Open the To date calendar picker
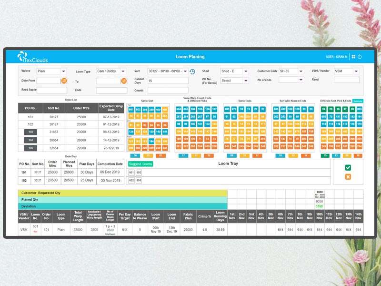Image resolution: width=381 pixels, height=286 pixels. (x=124, y=81)
